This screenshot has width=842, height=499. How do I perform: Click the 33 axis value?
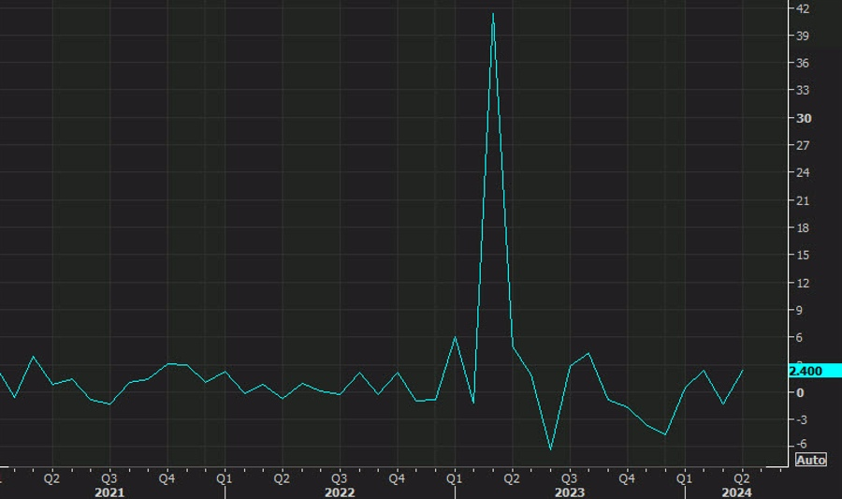[803, 90]
